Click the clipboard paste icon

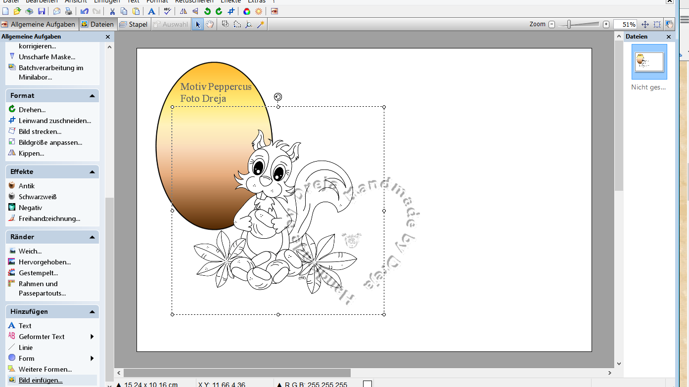coord(136,11)
